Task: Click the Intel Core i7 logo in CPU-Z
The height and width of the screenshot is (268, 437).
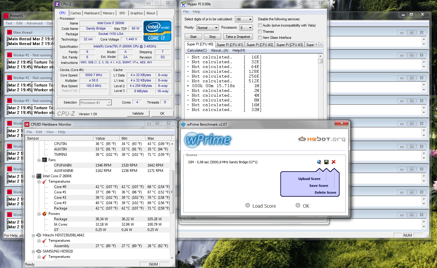Action: click(157, 31)
